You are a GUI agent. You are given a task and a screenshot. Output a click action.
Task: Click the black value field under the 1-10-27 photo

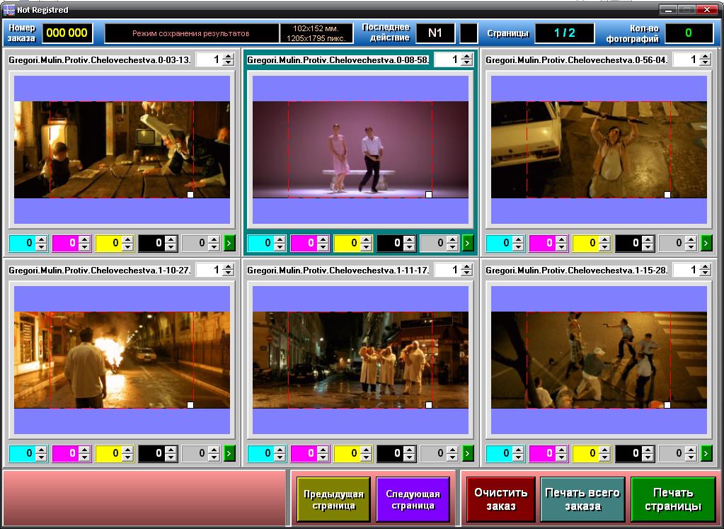coord(151,453)
